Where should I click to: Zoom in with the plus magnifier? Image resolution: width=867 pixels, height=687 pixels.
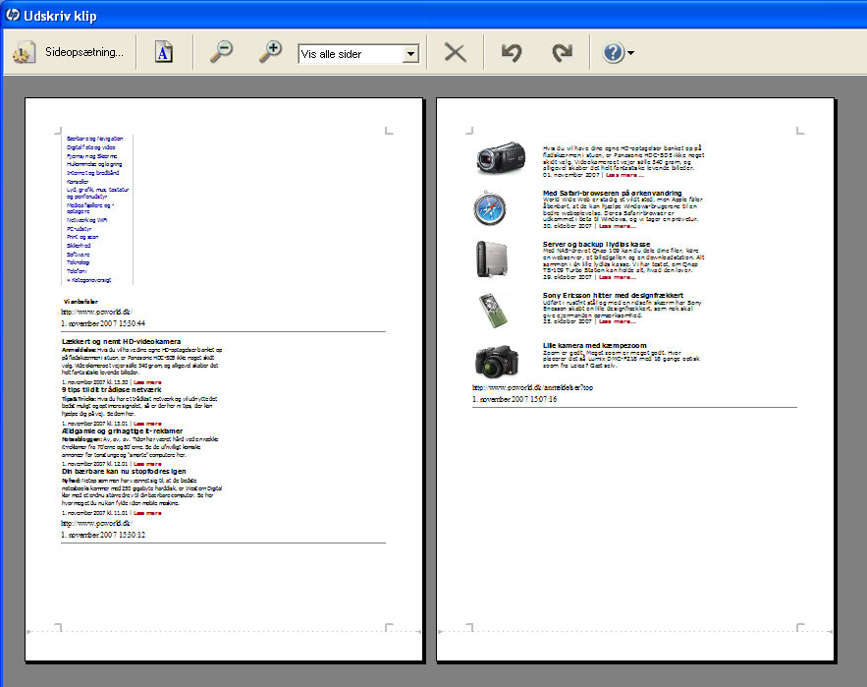pos(270,53)
